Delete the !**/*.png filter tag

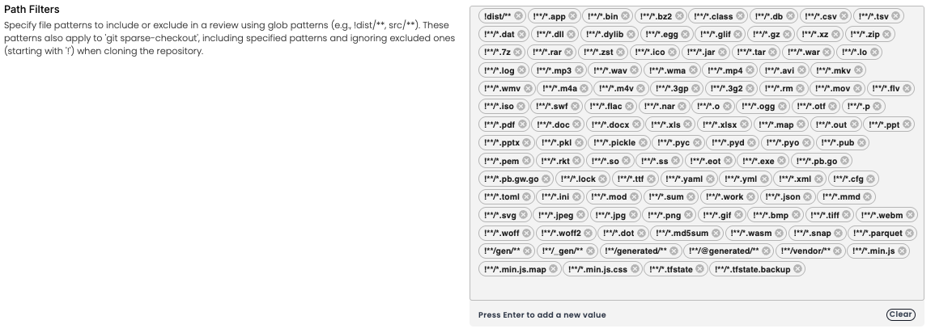click(x=689, y=215)
